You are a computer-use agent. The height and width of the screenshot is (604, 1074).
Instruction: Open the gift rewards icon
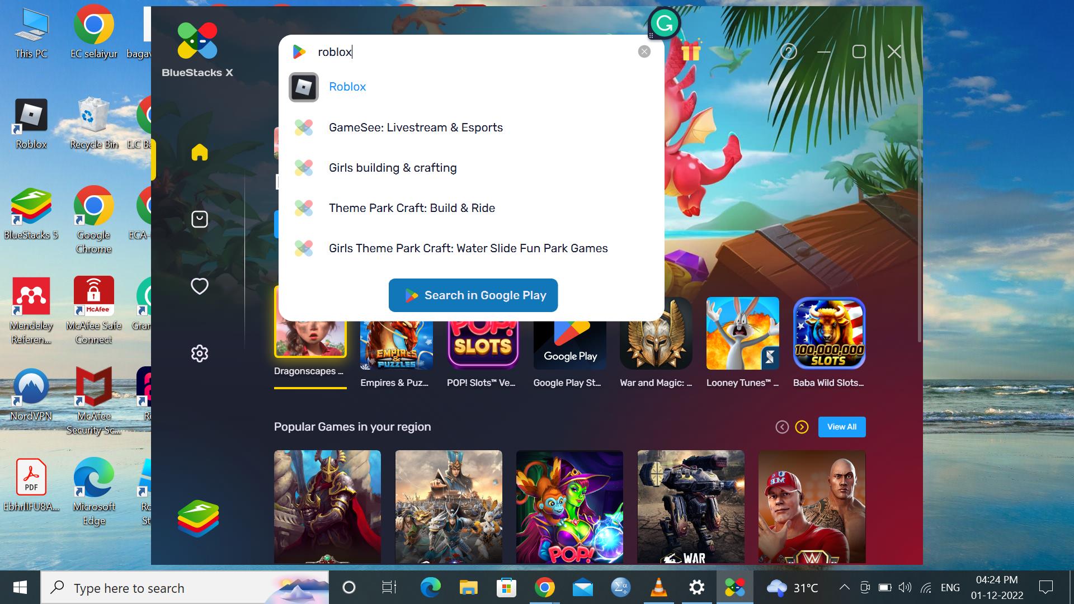point(691,51)
